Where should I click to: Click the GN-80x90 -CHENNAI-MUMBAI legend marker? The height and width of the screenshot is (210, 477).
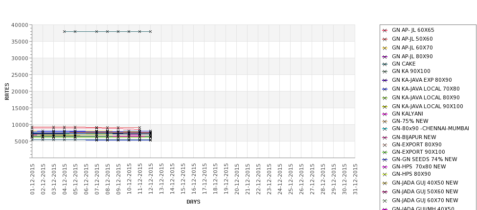coord(385,129)
